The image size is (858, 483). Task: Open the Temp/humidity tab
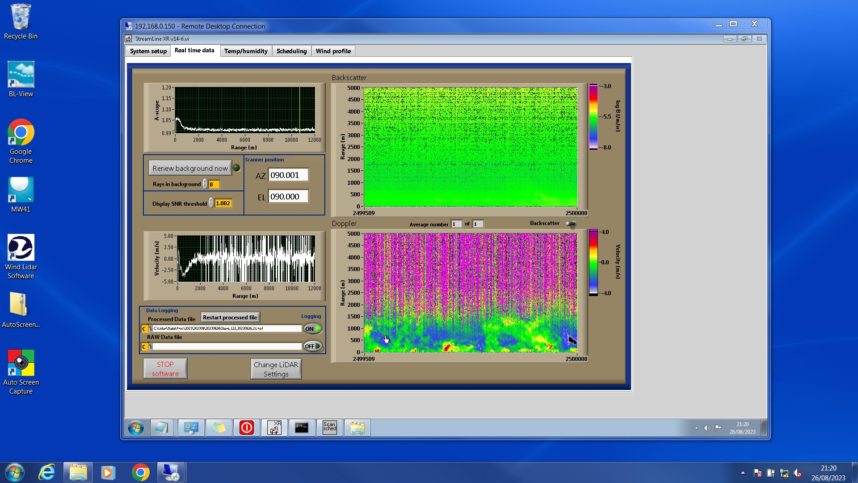point(246,51)
